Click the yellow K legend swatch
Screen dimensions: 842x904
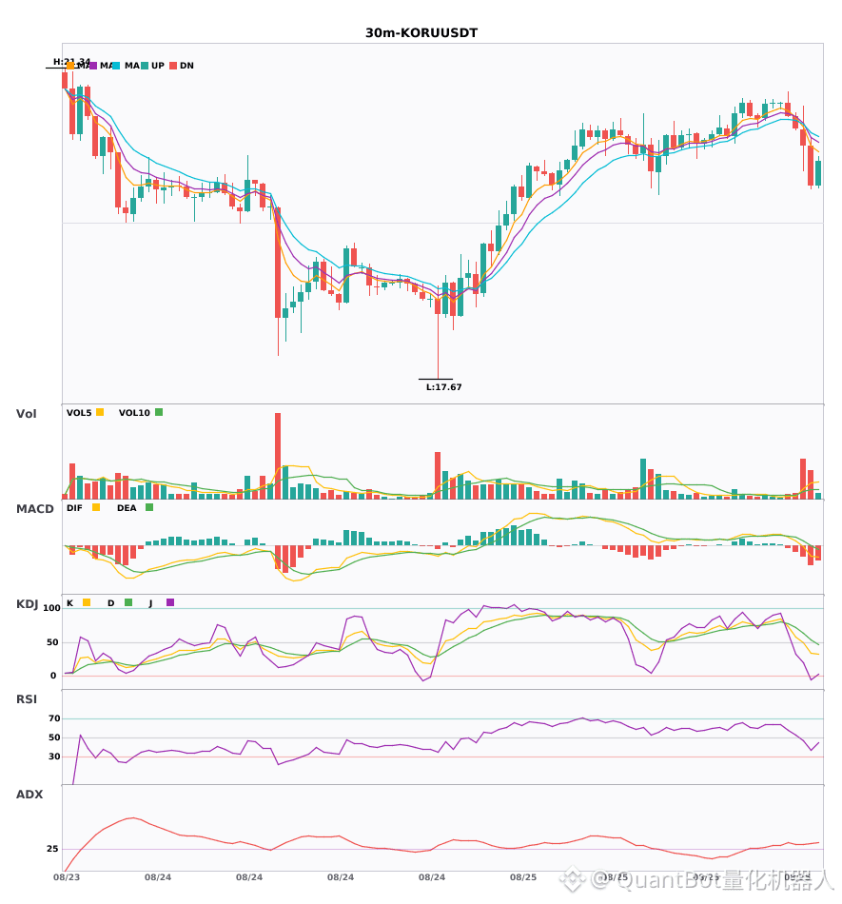pos(87,602)
